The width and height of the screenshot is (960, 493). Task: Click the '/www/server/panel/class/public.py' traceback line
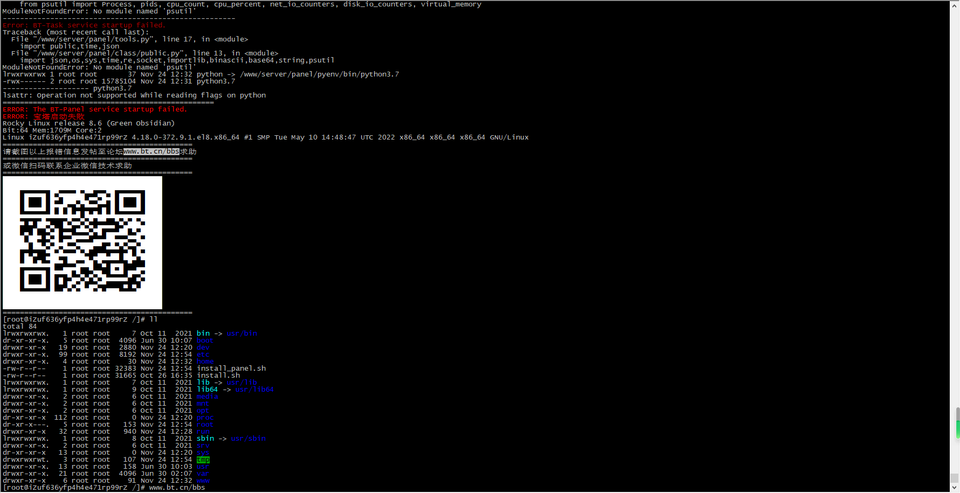pos(144,53)
